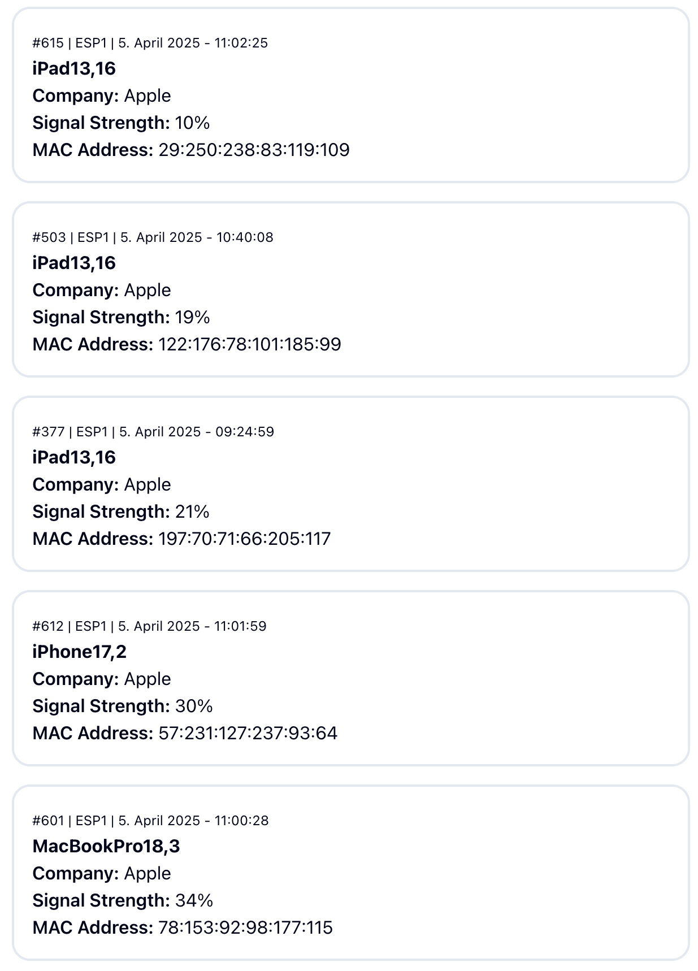Click the Signal Strength 34% line

[x=123, y=900]
